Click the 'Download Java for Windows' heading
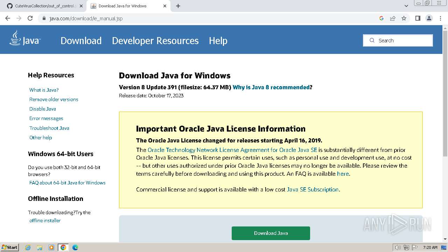 pyautogui.click(x=175, y=76)
